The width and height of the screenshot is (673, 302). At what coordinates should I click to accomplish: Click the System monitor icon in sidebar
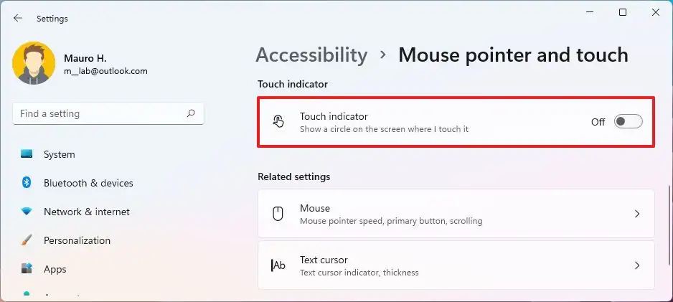point(27,154)
